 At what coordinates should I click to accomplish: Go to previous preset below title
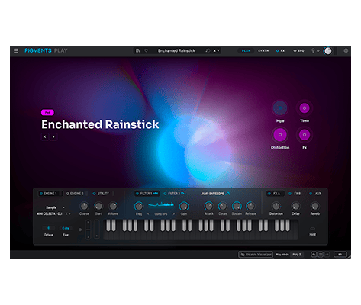click(x=45, y=136)
